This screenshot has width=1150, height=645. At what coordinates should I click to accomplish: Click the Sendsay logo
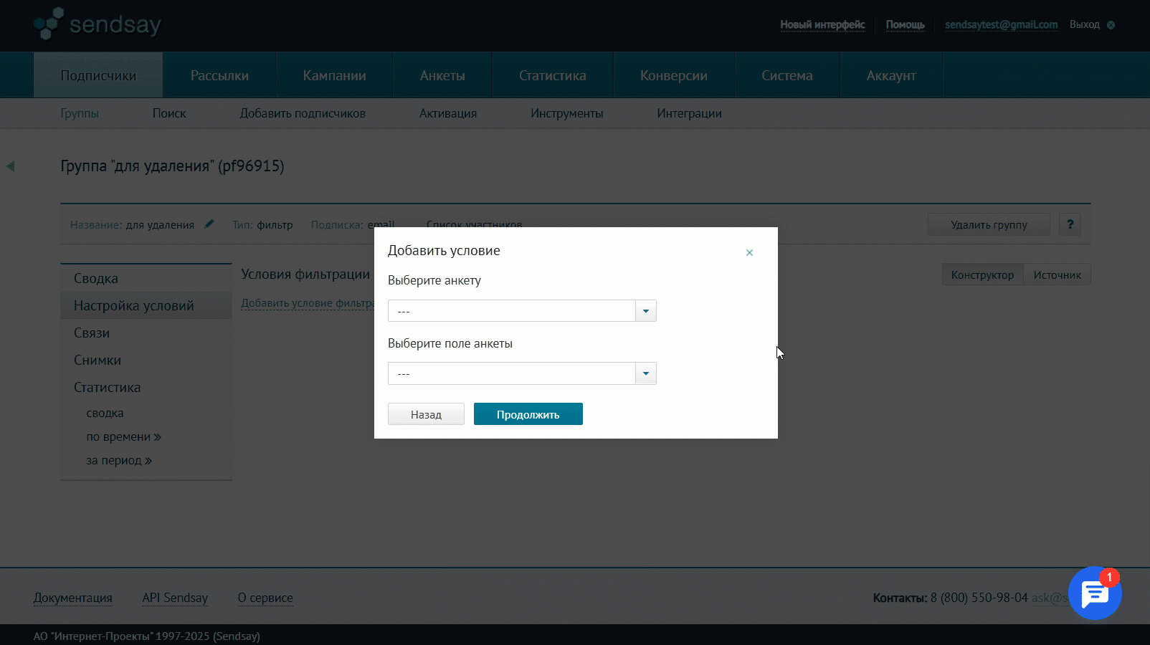coord(97,24)
